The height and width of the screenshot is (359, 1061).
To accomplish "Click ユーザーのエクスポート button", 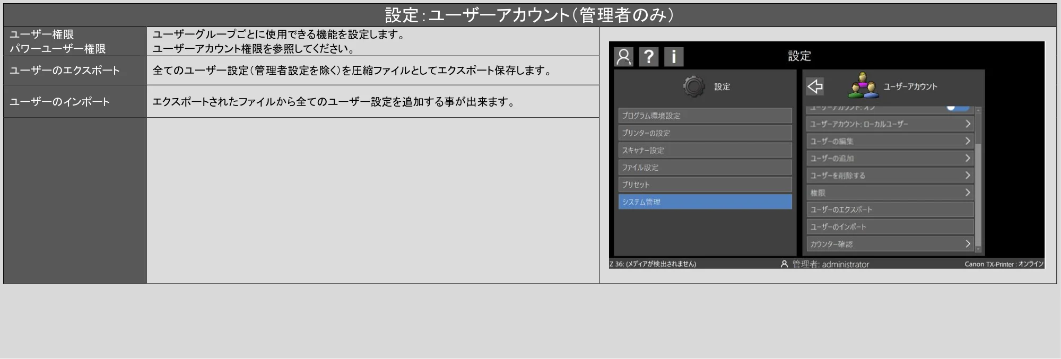I will (890, 209).
